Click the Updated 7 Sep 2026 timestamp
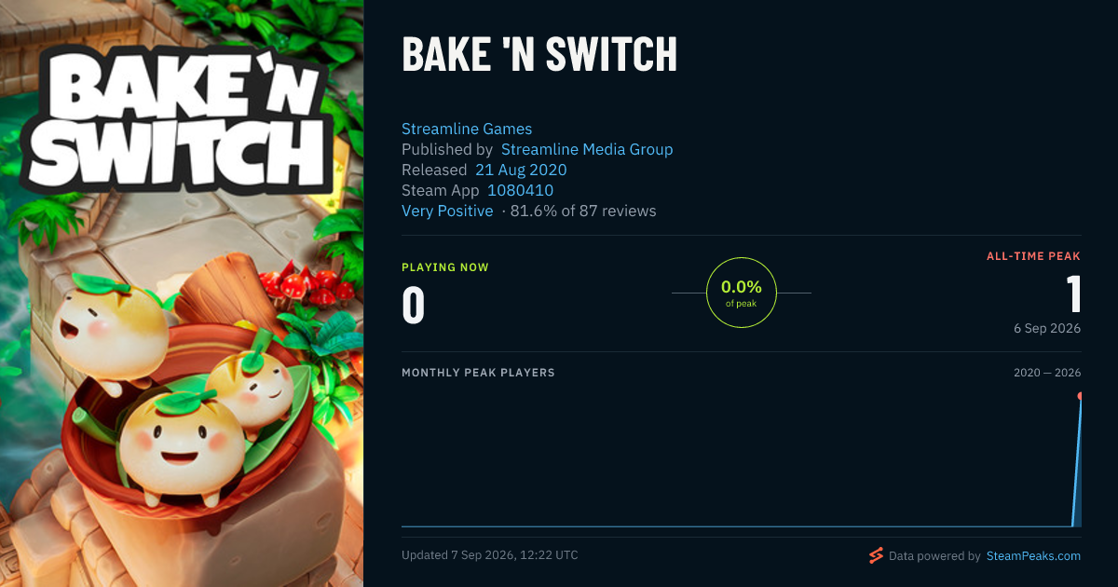Viewport: 1118px width, 587px height. [x=490, y=555]
